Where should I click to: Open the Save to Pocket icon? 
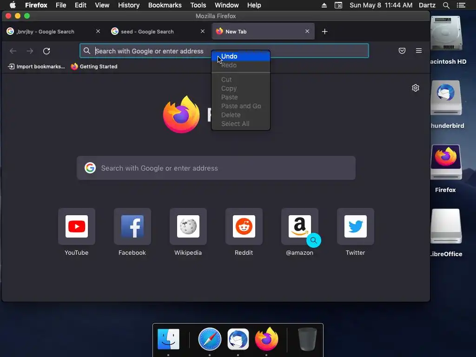coord(402,51)
